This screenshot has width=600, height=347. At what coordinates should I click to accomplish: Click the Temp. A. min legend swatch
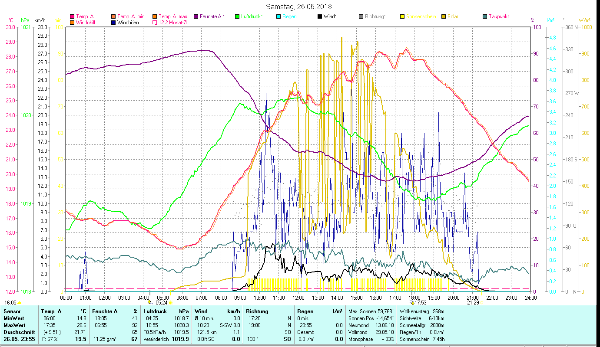coord(114,16)
